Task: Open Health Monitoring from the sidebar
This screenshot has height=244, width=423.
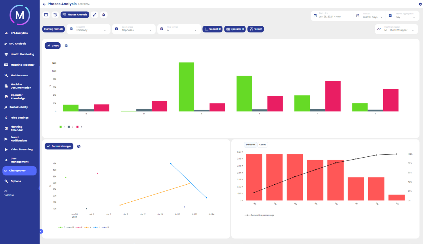Action: click(x=22, y=54)
